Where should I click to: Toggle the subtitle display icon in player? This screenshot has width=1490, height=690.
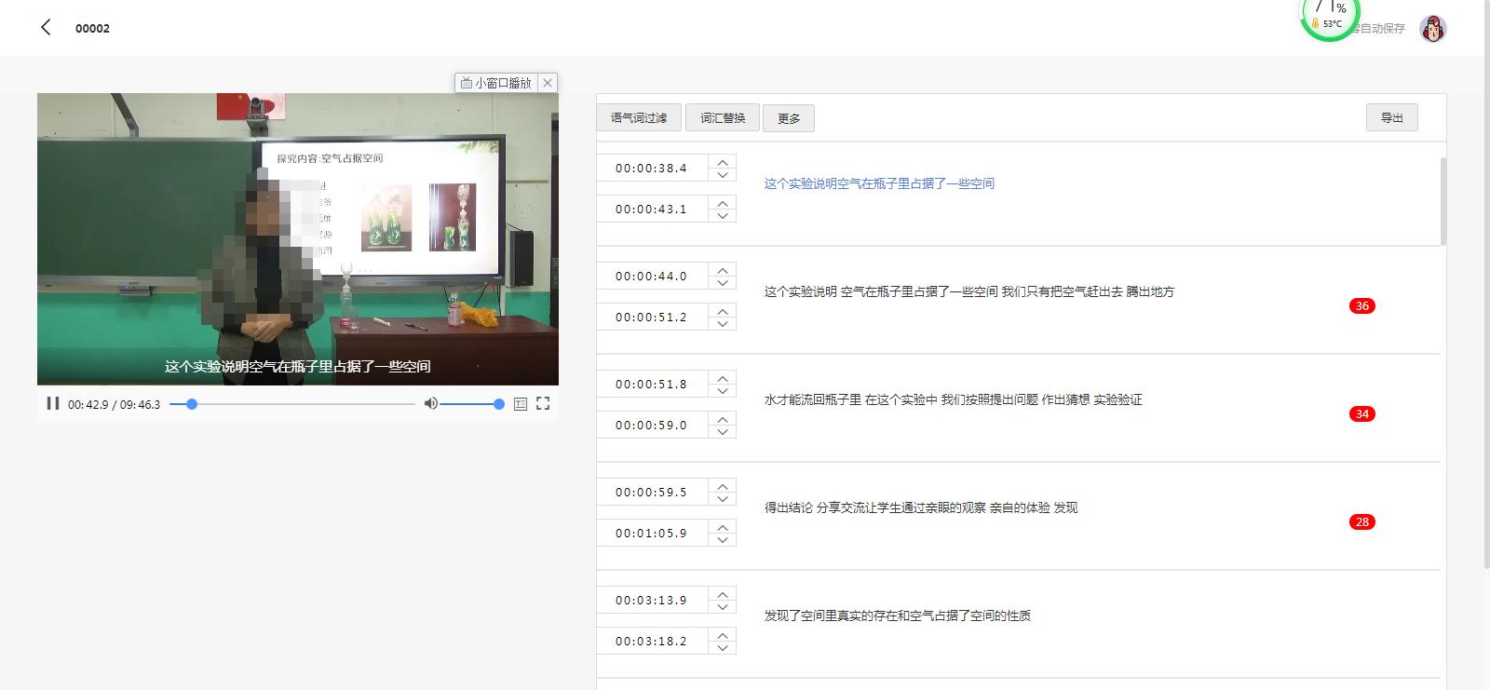tap(521, 403)
